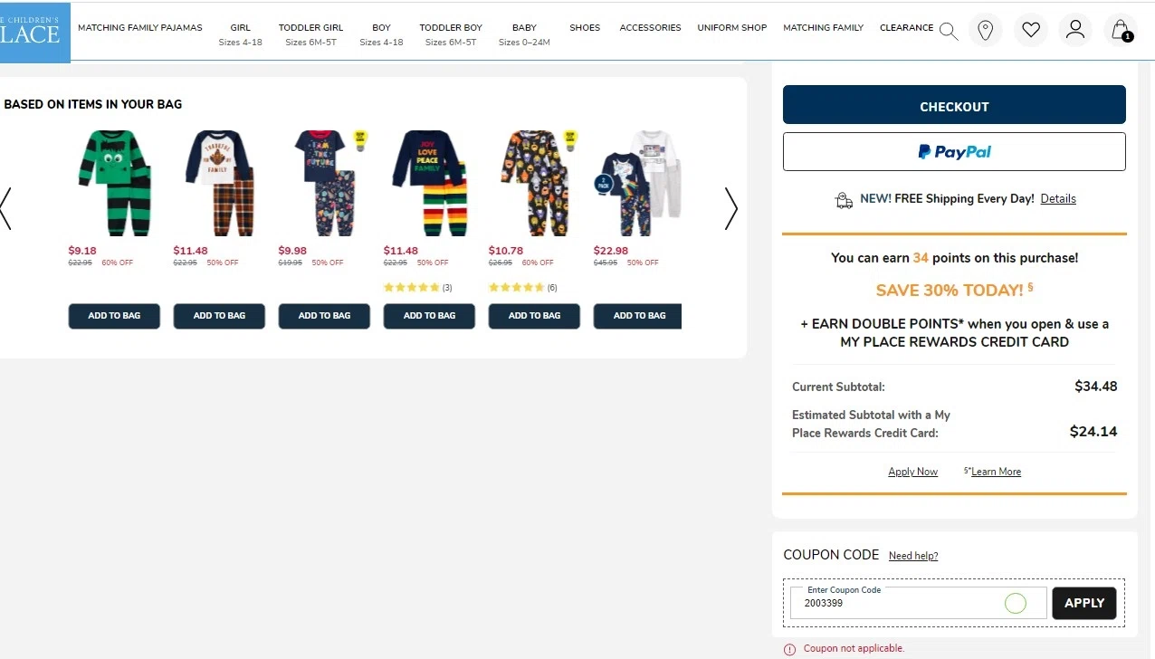Viewport: 1155px width, 659px height.
Task: Pay with the PayPal button
Action: (954, 152)
